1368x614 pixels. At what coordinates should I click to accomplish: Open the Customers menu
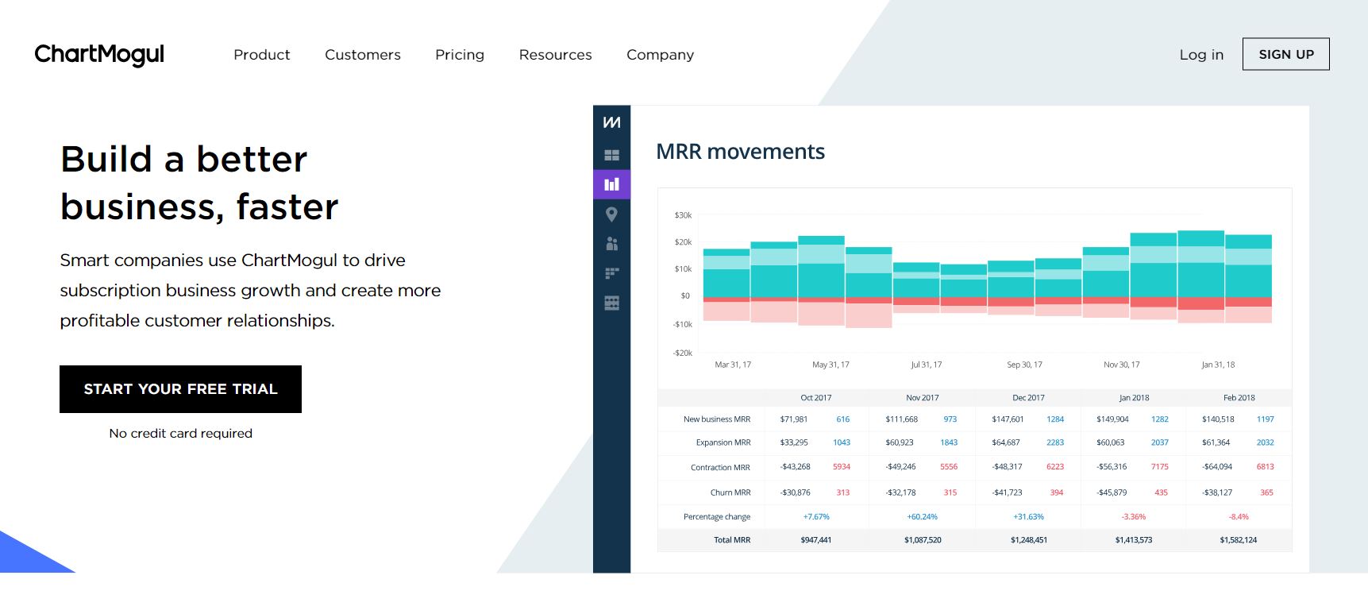pyautogui.click(x=363, y=55)
